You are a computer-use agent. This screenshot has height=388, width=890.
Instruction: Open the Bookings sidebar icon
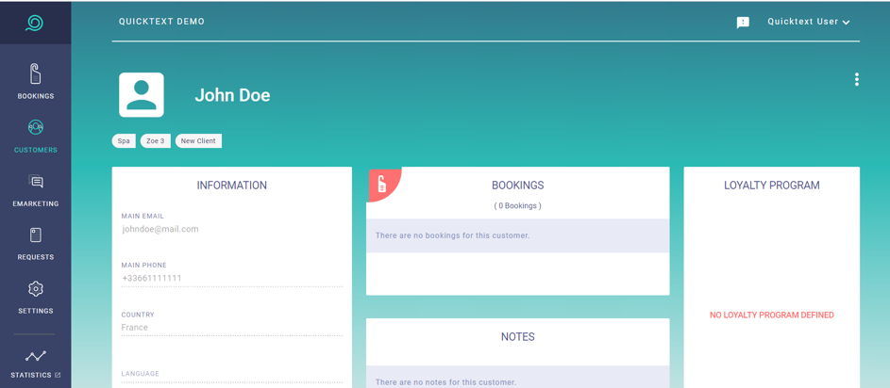(35, 74)
